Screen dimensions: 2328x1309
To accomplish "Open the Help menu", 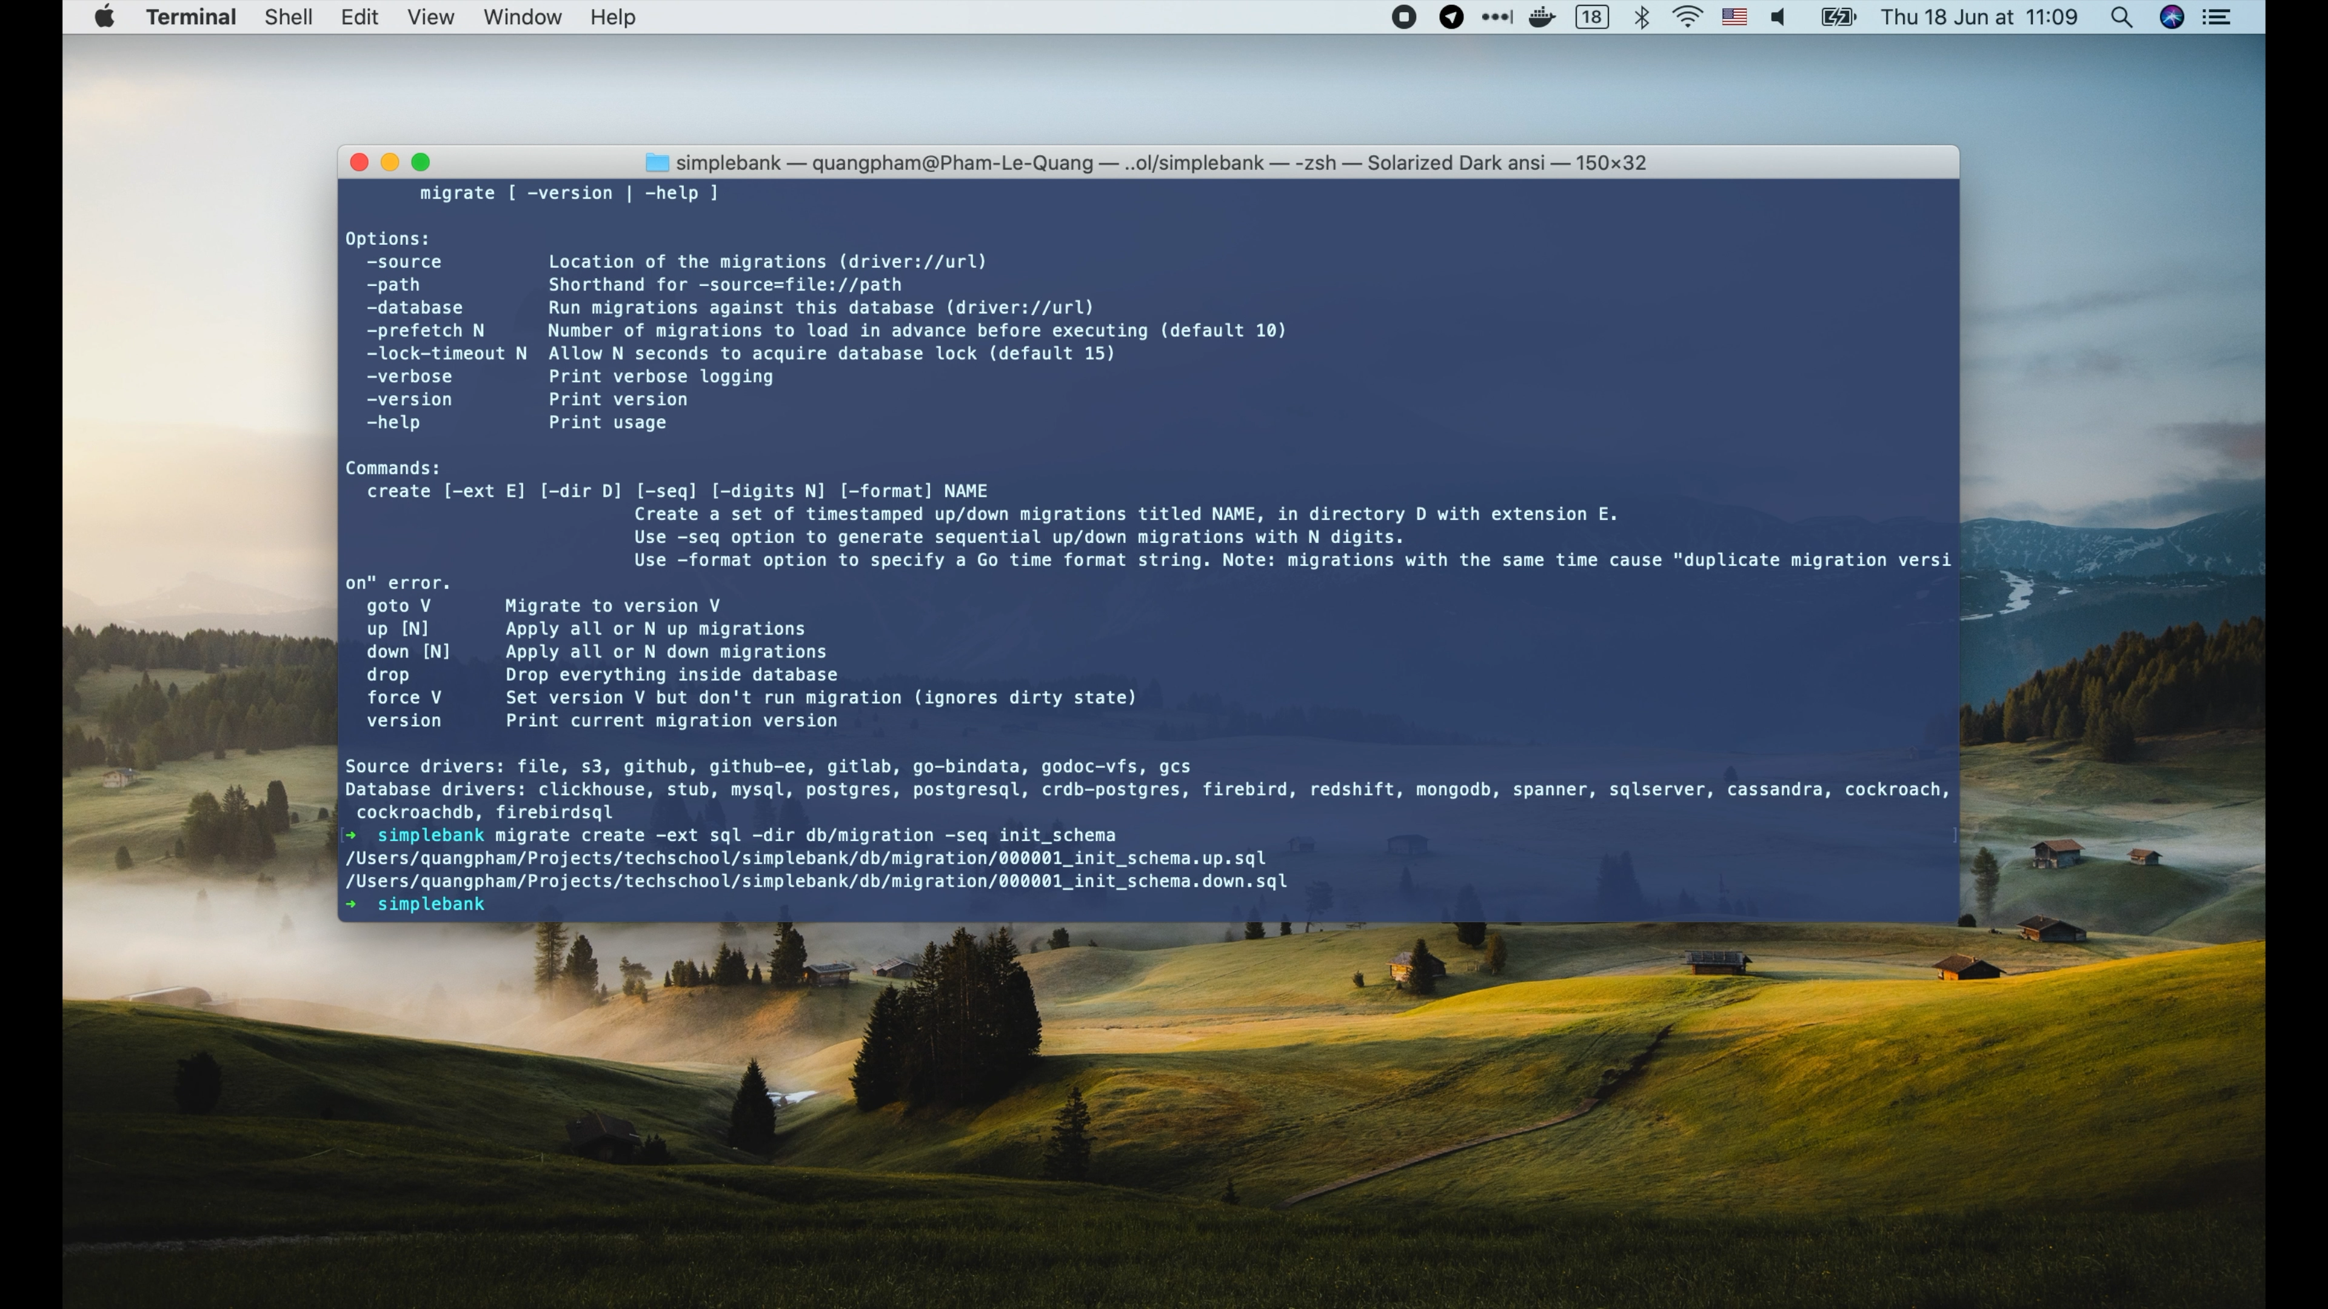I will (x=613, y=17).
